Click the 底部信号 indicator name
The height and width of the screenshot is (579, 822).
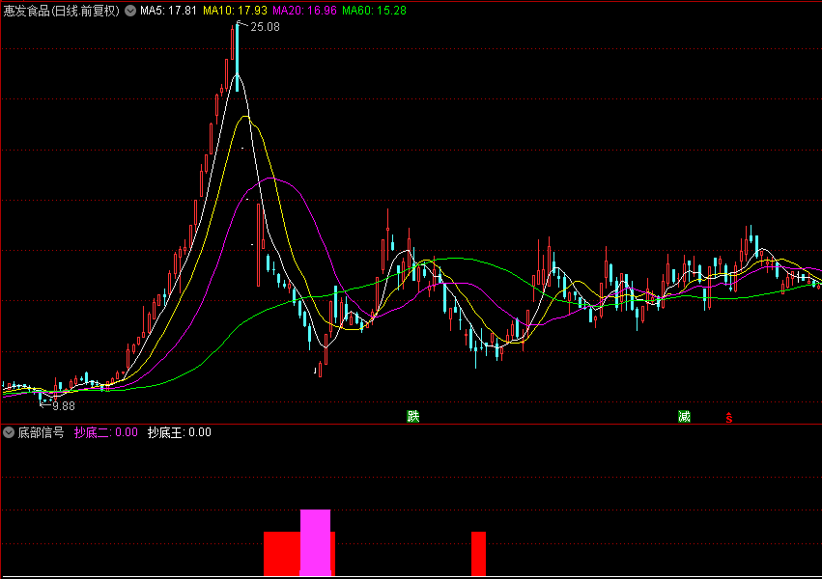click(x=41, y=432)
